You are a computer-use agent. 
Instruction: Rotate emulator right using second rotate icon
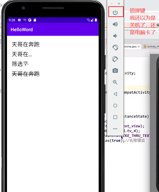pos(115,59)
